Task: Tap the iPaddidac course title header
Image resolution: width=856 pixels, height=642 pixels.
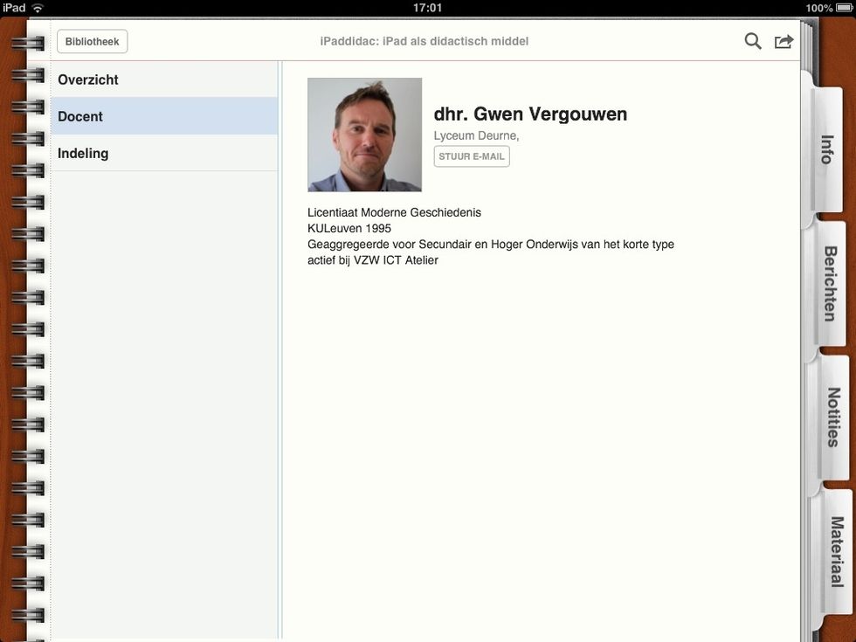Action: point(425,41)
